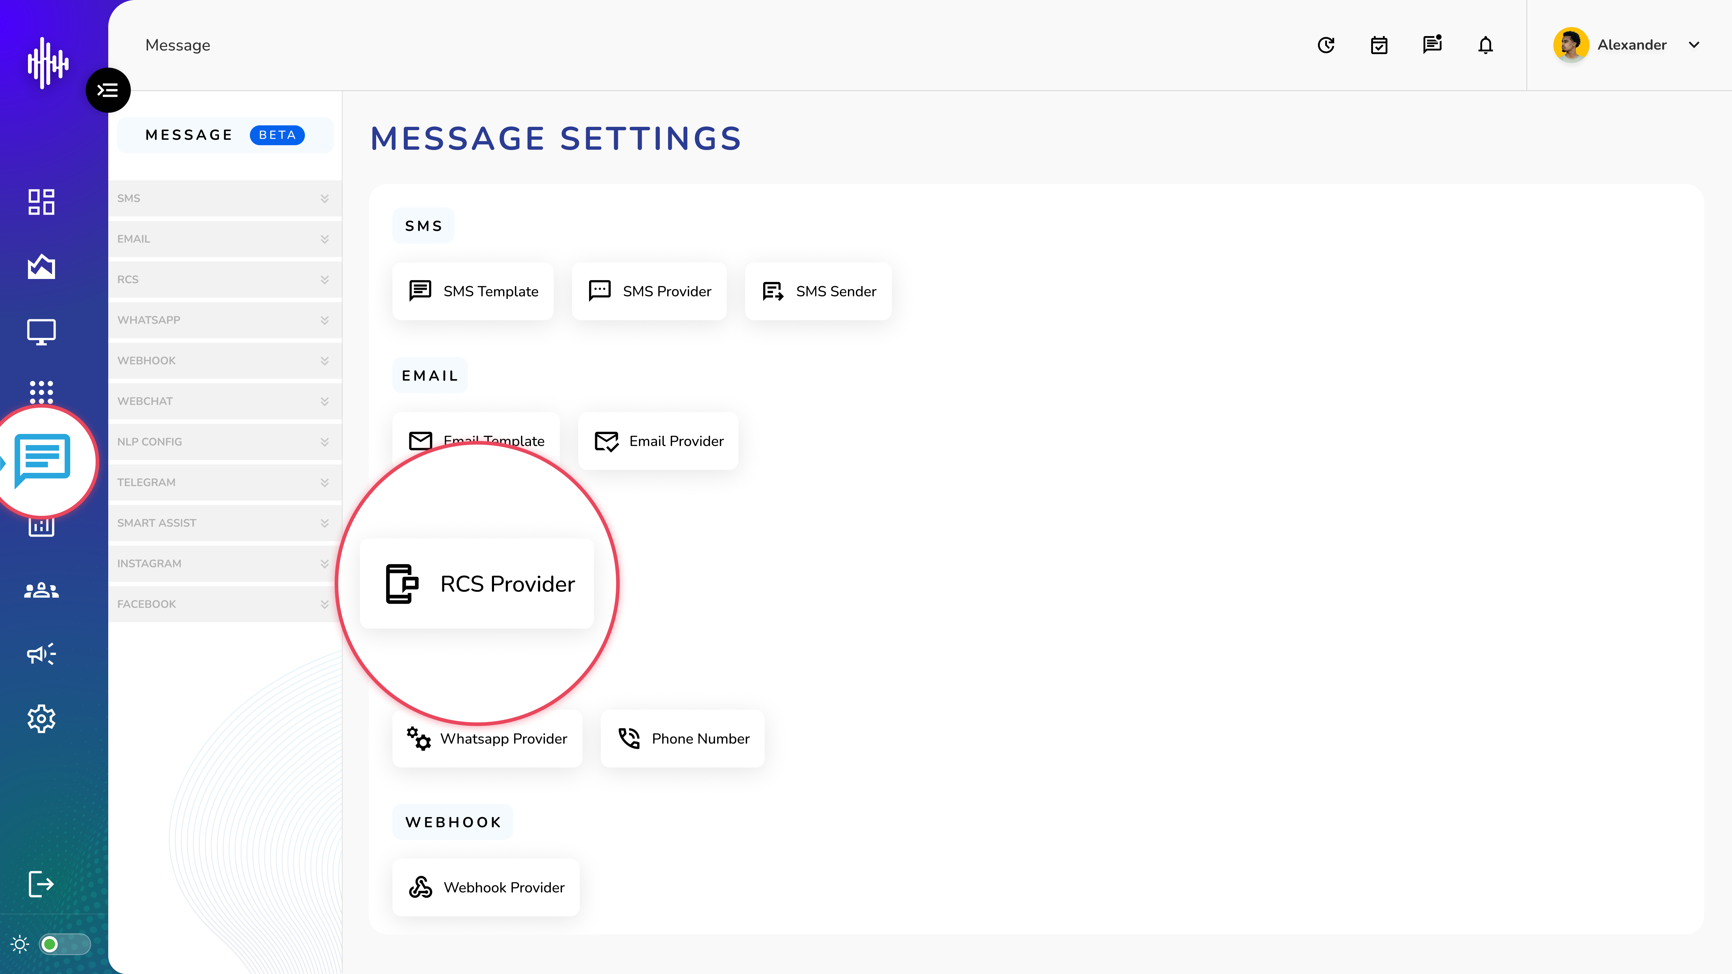
Task: Click the MESSAGE SETTINGS heading
Action: (556, 139)
